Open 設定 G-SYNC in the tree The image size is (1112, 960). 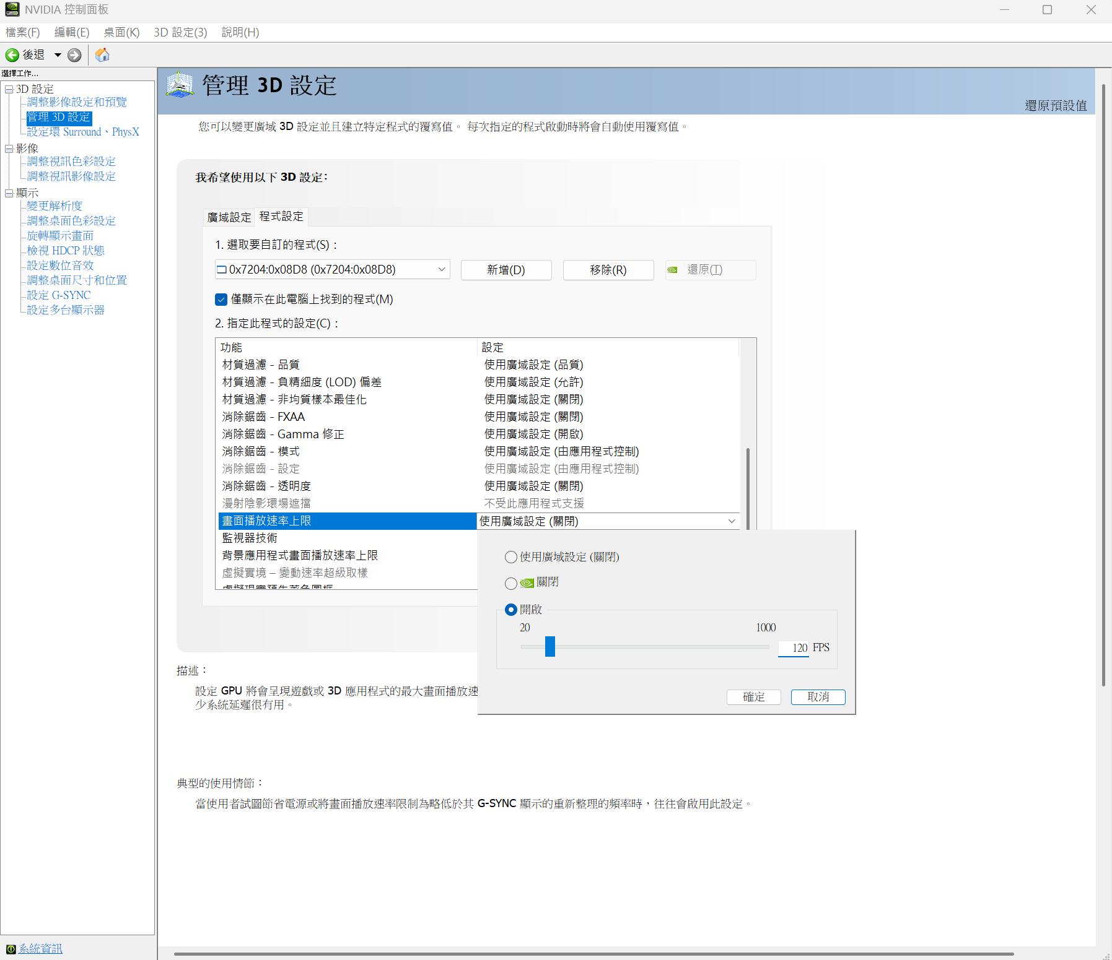(59, 295)
